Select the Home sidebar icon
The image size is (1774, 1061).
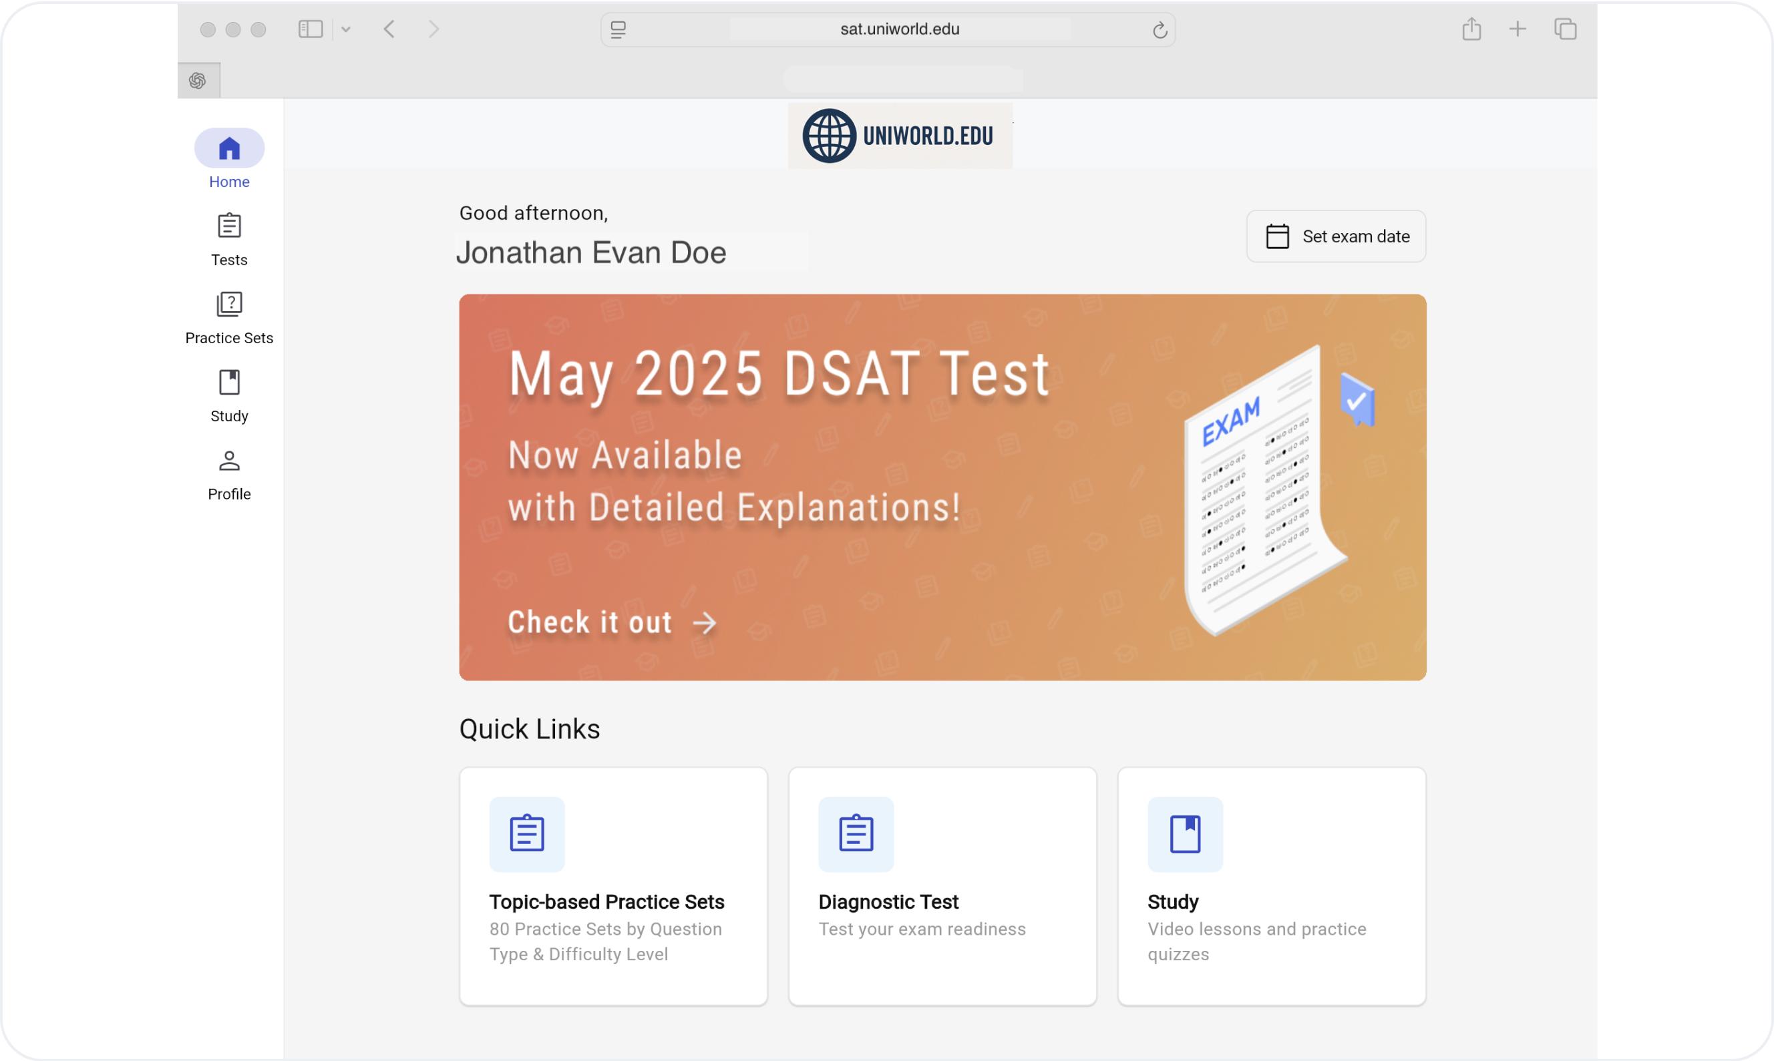coord(229,149)
